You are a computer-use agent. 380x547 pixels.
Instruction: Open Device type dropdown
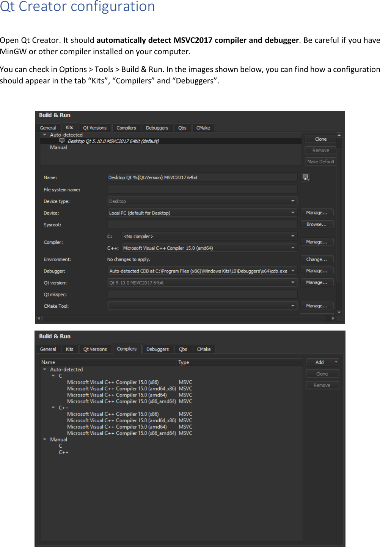[x=203, y=201]
